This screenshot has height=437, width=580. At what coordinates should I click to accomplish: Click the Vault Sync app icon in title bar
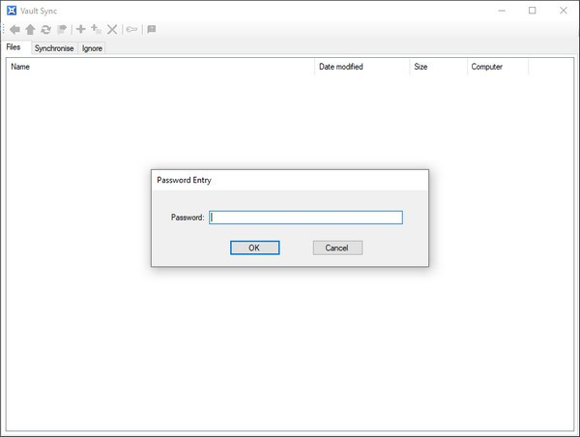[11, 10]
